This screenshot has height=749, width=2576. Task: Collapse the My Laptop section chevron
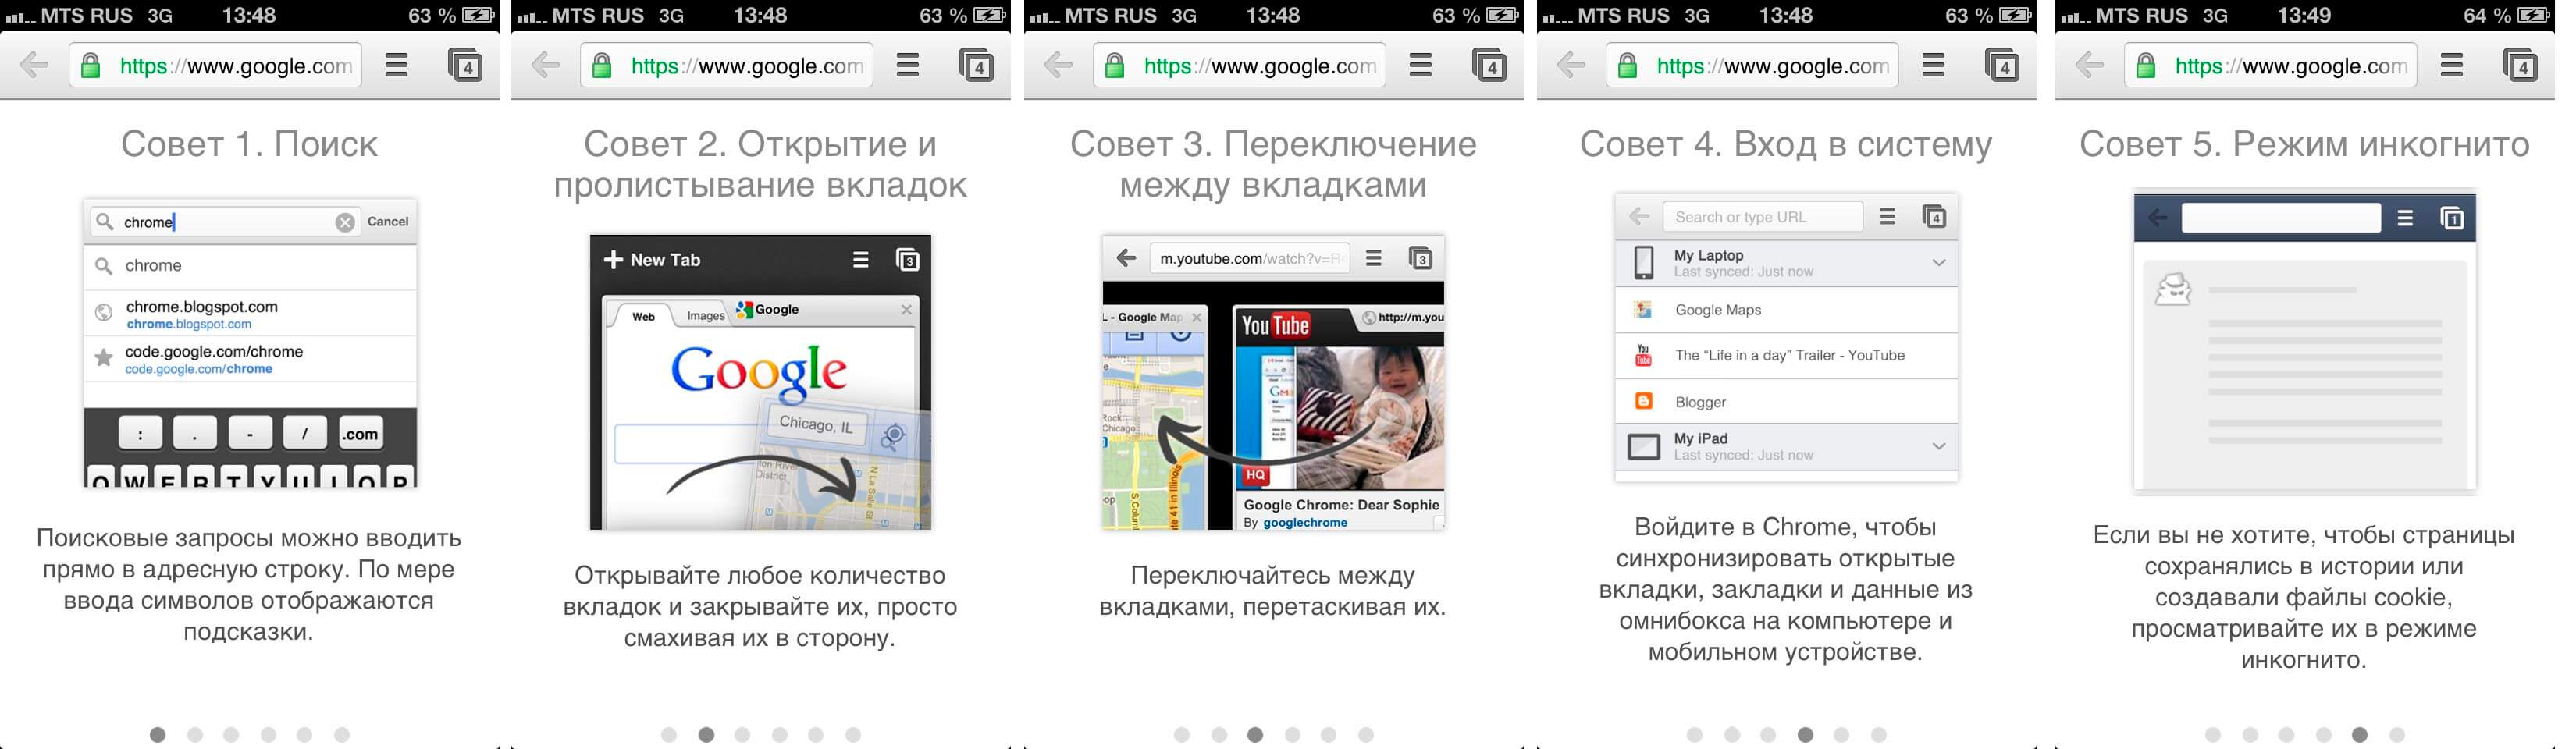coord(1939,263)
